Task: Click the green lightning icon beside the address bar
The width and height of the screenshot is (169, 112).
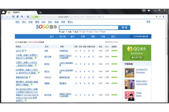Action: click(157, 17)
